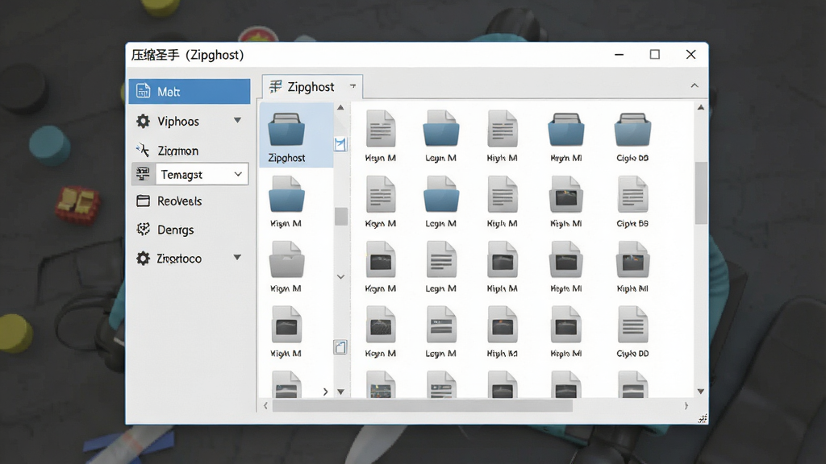
Task: Open the text document labeled Cipkt BS
Action: coord(632,202)
